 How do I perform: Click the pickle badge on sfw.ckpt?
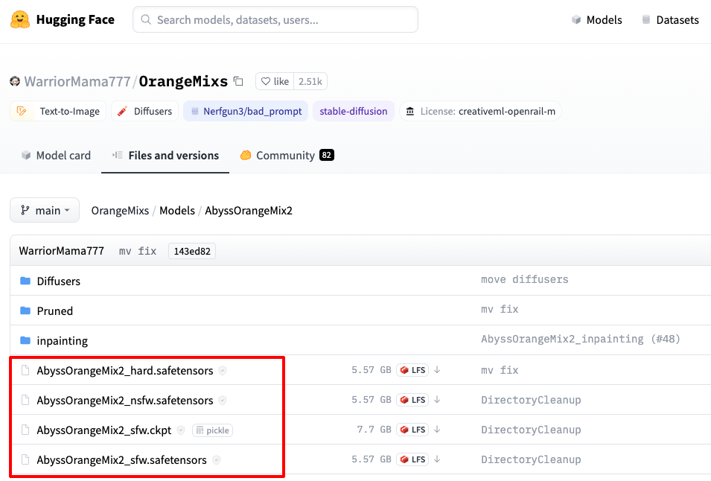tap(213, 430)
